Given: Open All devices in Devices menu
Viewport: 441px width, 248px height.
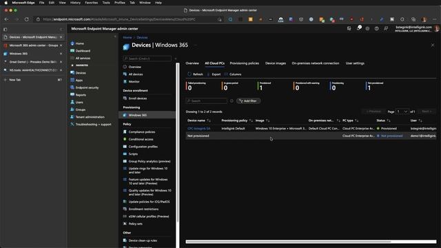Looking at the screenshot, I should pos(136,74).
